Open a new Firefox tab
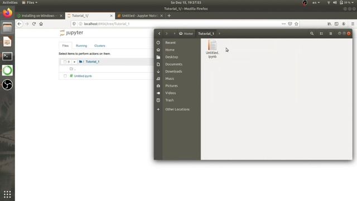 [169, 16]
